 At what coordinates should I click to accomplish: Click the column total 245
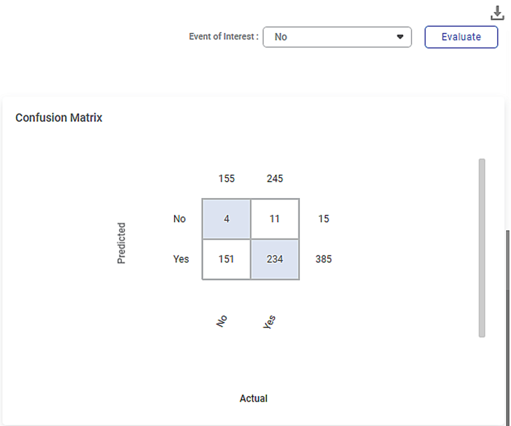click(x=275, y=178)
